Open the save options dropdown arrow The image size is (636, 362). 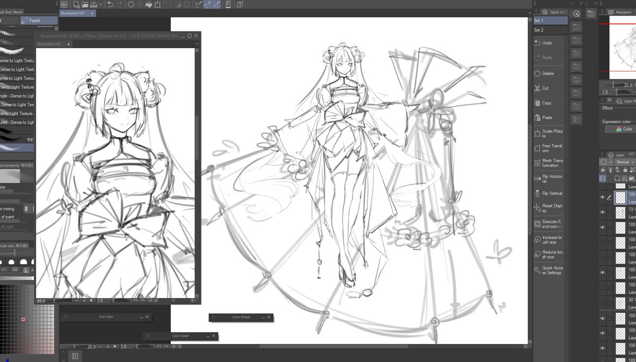(x=100, y=5)
